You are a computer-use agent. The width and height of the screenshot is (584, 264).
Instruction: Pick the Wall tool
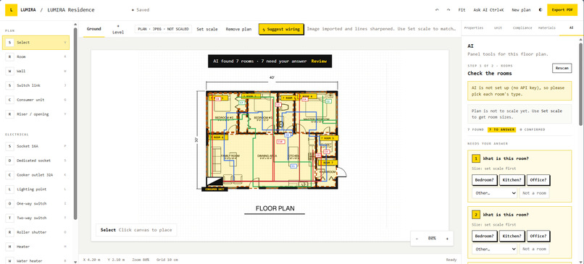pyautogui.click(x=36, y=71)
